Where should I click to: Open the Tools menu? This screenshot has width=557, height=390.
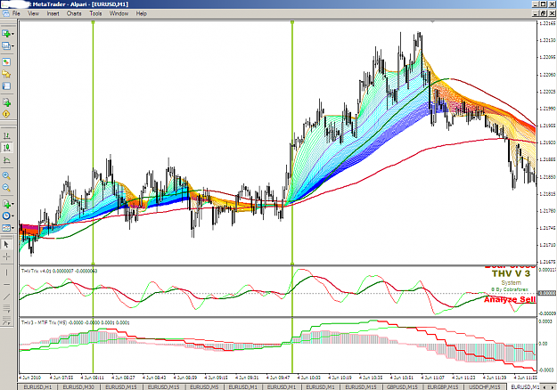coord(95,13)
